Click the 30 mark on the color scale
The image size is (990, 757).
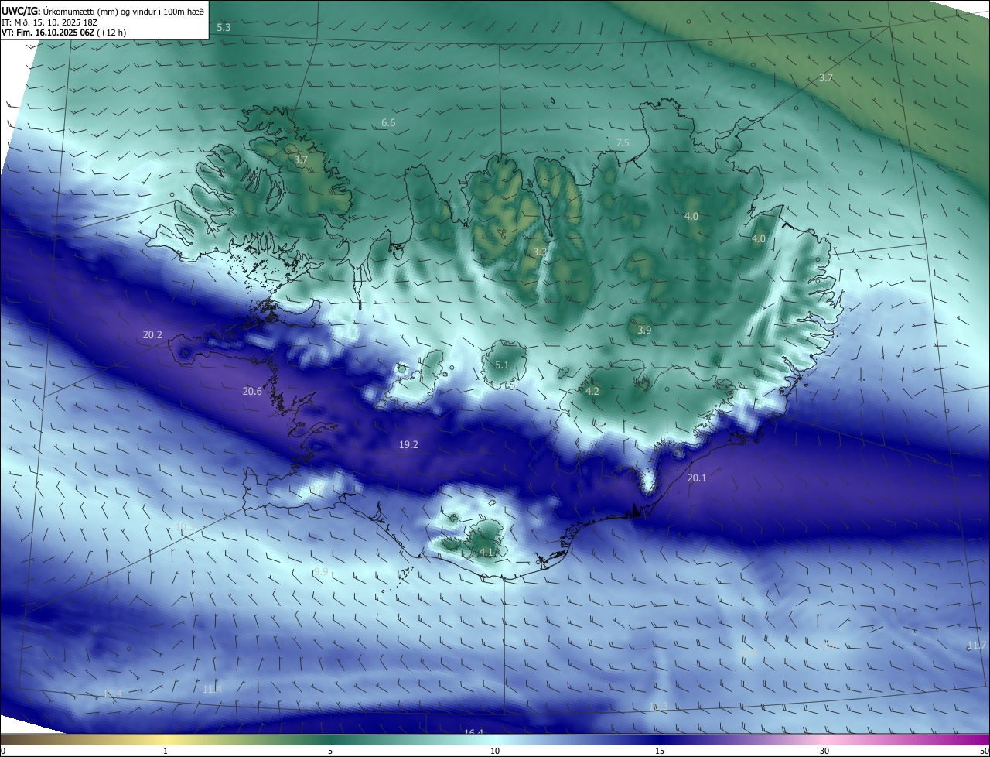coord(824,751)
